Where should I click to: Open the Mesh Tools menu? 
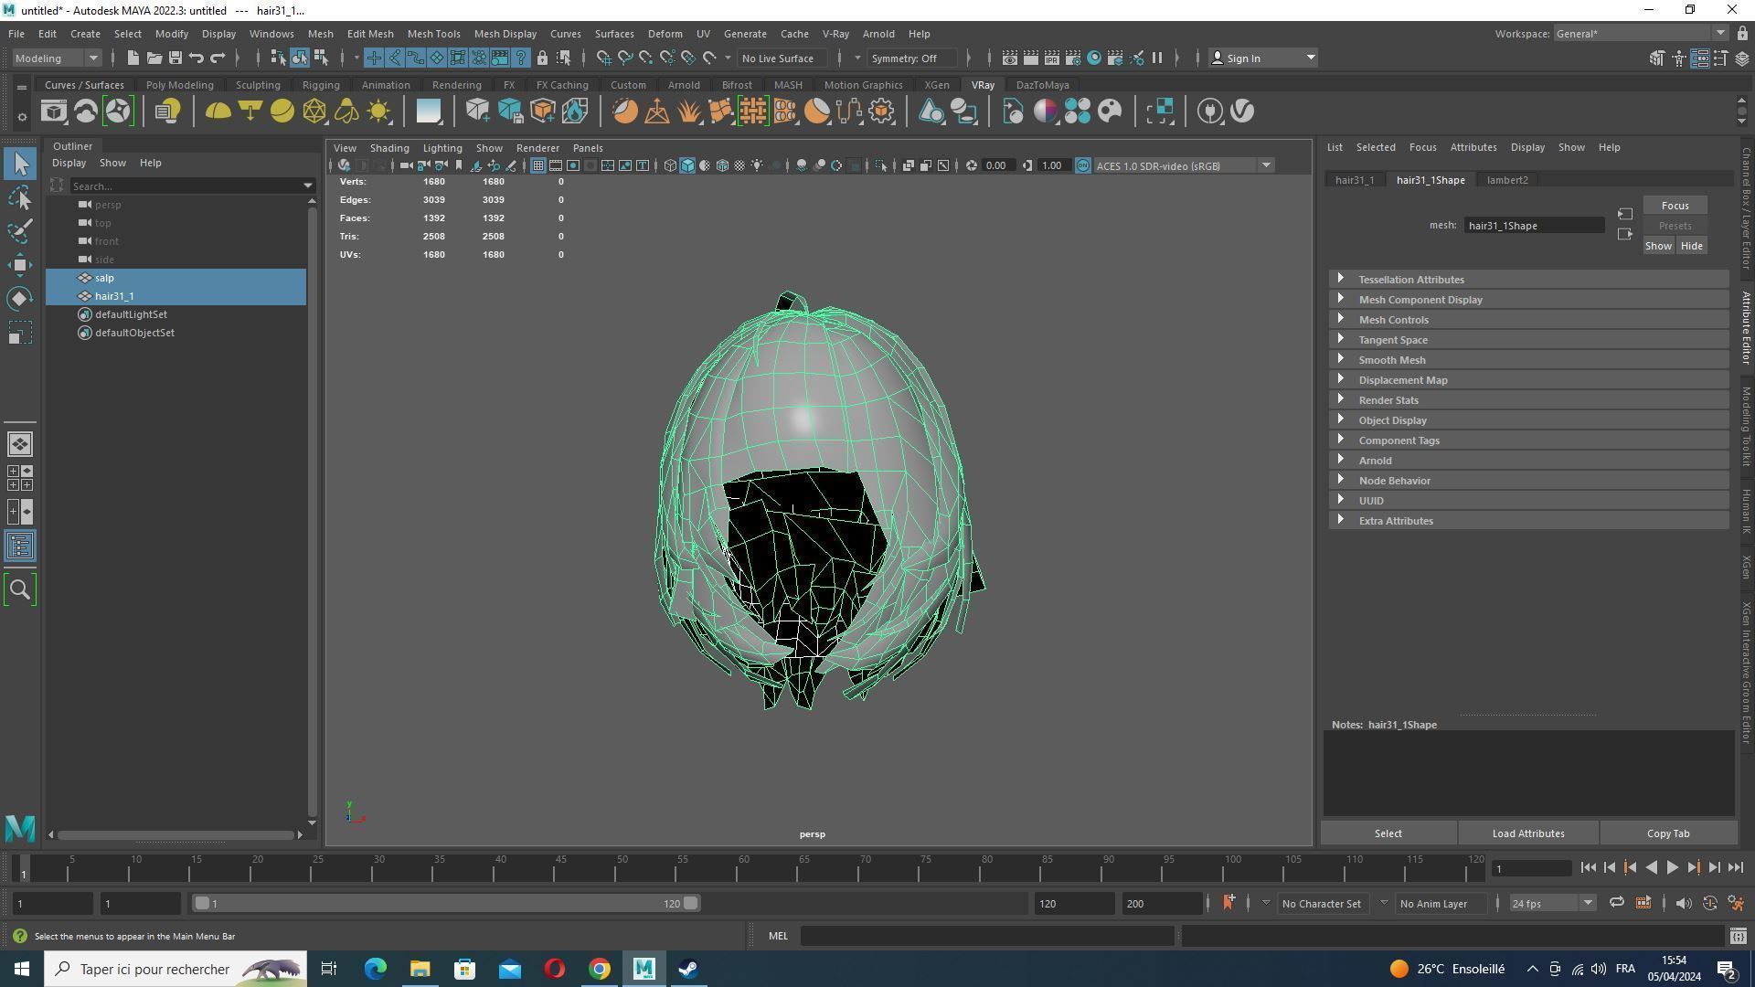pyautogui.click(x=433, y=34)
